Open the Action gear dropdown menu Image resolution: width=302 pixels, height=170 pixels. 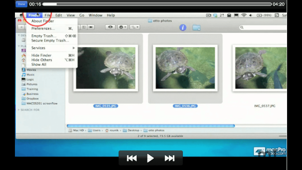[123, 27]
